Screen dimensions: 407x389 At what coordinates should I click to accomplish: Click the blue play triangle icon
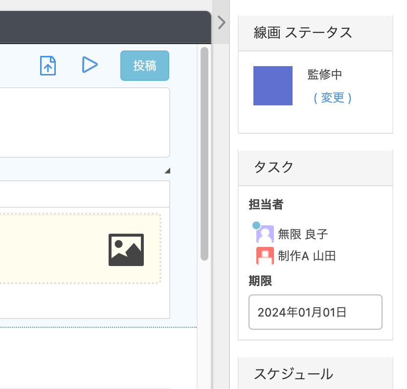pyautogui.click(x=90, y=65)
